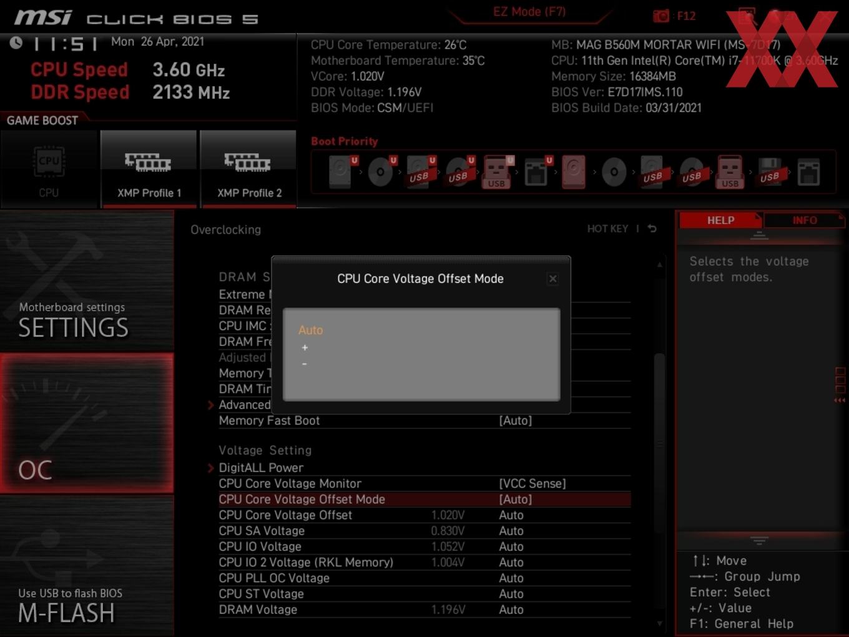
Task: Open the OC section in sidebar
Action: pos(87,423)
